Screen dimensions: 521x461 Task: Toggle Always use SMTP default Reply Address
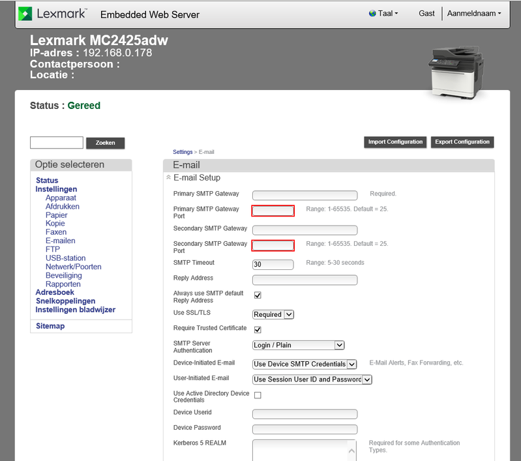[258, 296]
